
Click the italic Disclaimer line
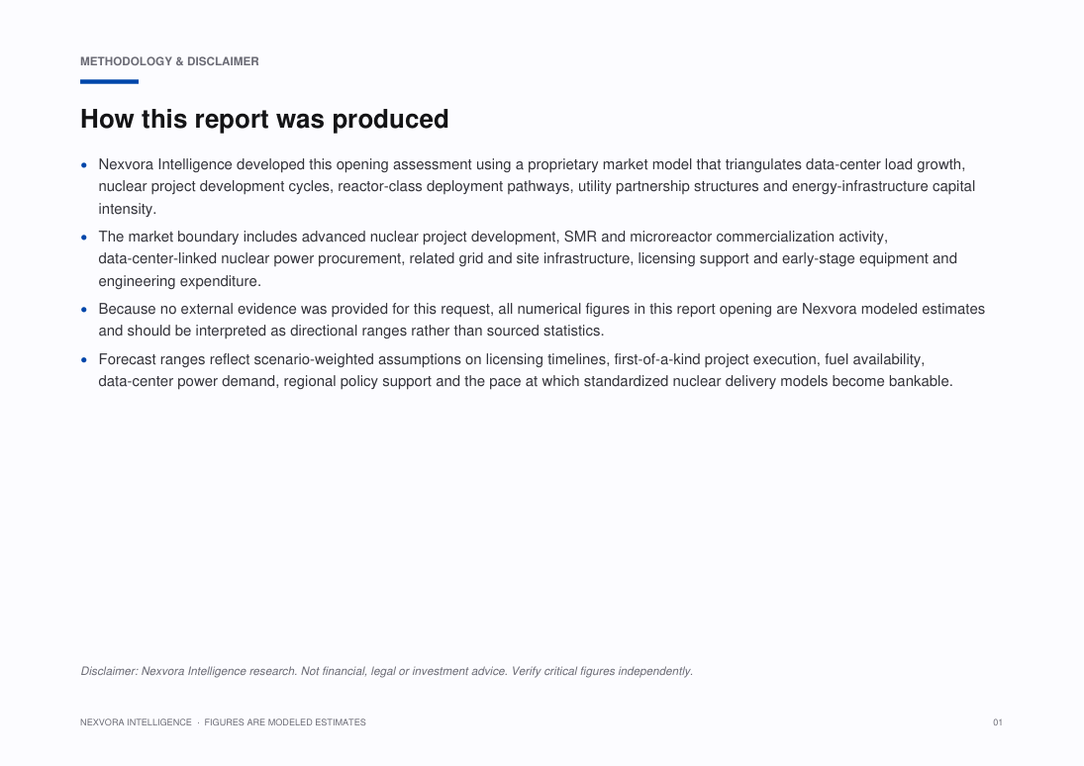click(386, 671)
